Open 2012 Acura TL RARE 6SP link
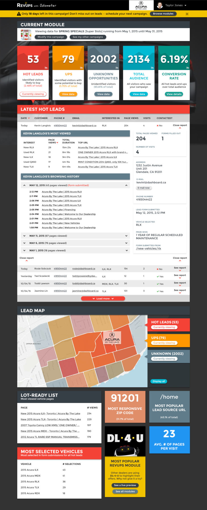This screenshot has width=207, height=510. point(50,437)
